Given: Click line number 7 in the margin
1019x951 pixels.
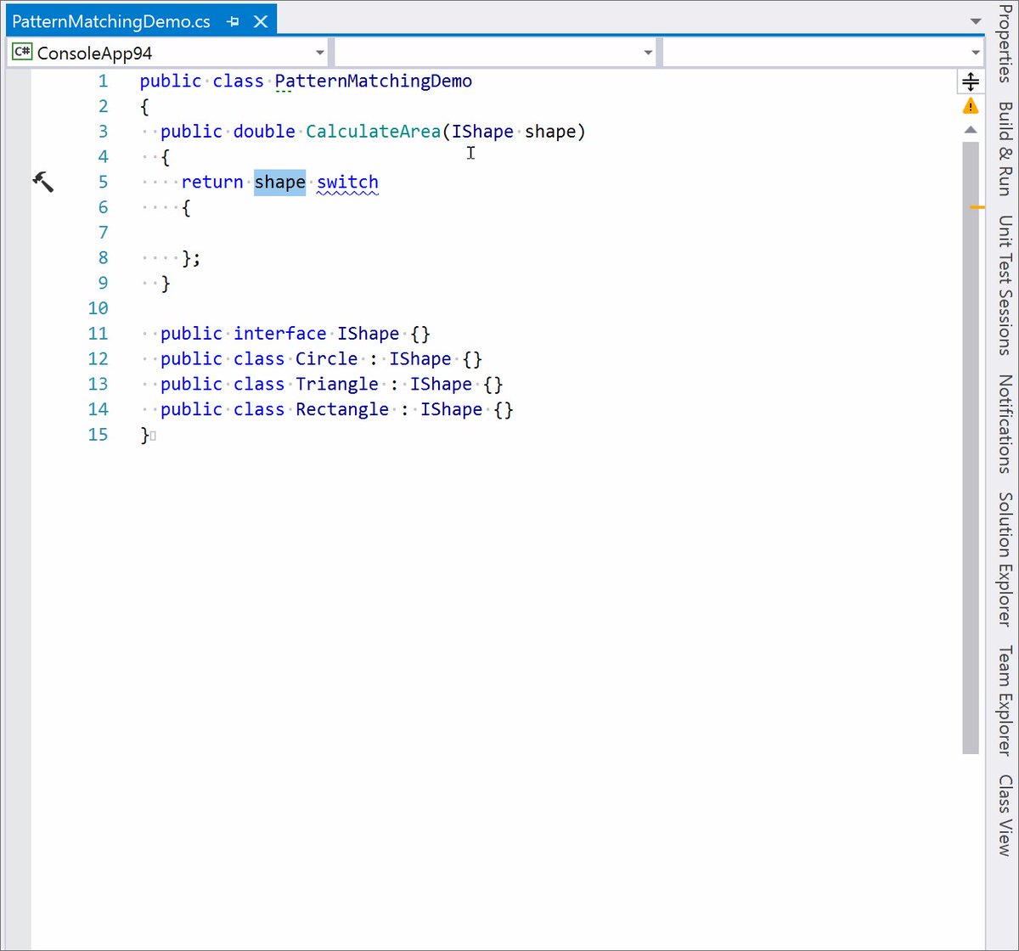Looking at the screenshot, I should 103,233.
